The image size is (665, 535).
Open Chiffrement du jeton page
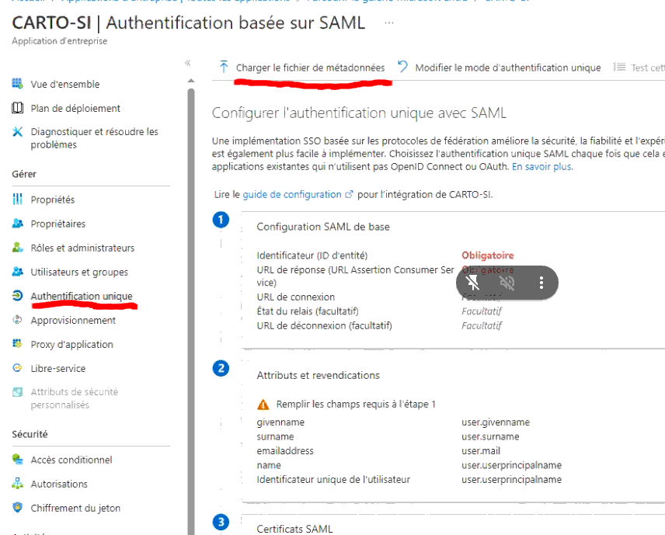tap(75, 508)
